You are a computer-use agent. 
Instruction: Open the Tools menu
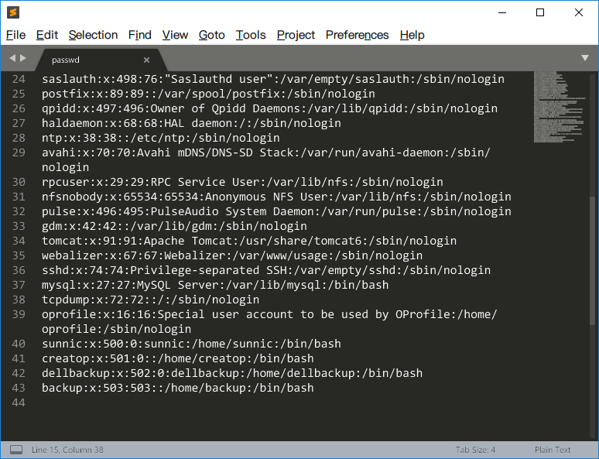coord(251,35)
